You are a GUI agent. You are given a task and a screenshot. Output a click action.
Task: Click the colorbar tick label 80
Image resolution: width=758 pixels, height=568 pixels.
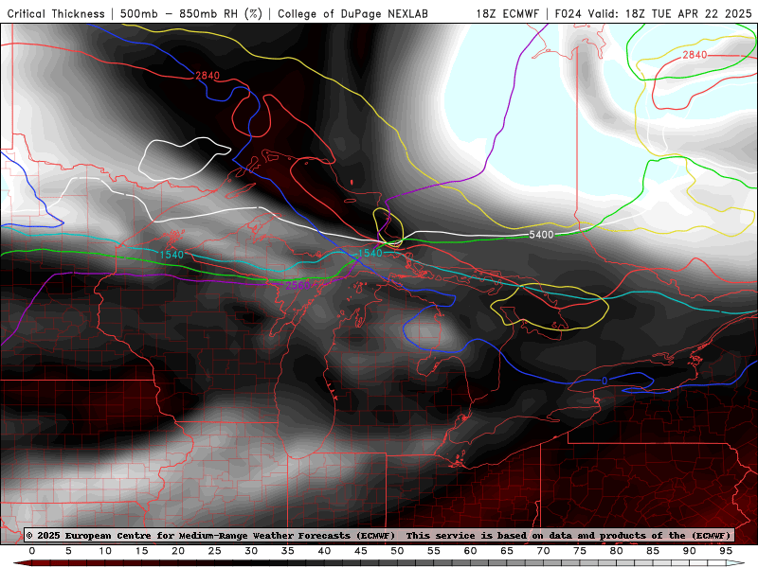click(x=617, y=551)
